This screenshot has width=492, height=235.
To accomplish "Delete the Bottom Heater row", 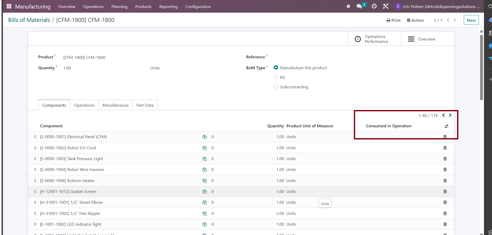I will [x=445, y=181].
